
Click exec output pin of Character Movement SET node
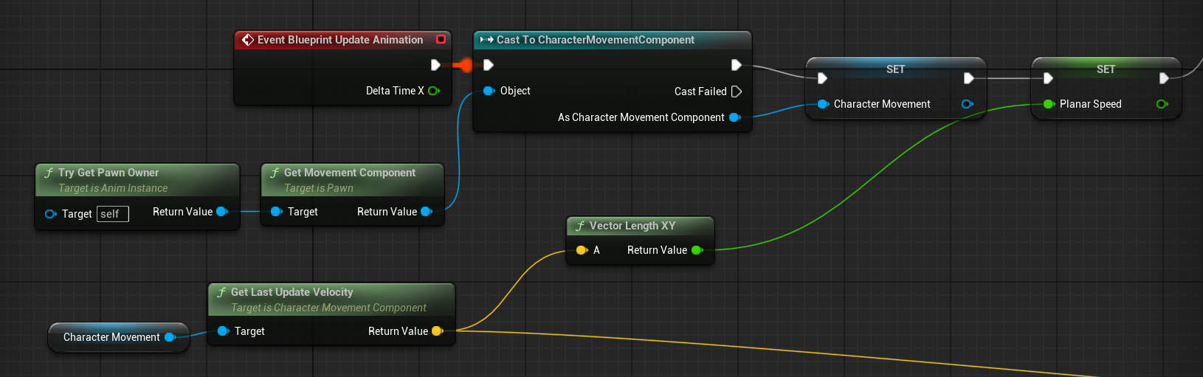click(969, 78)
